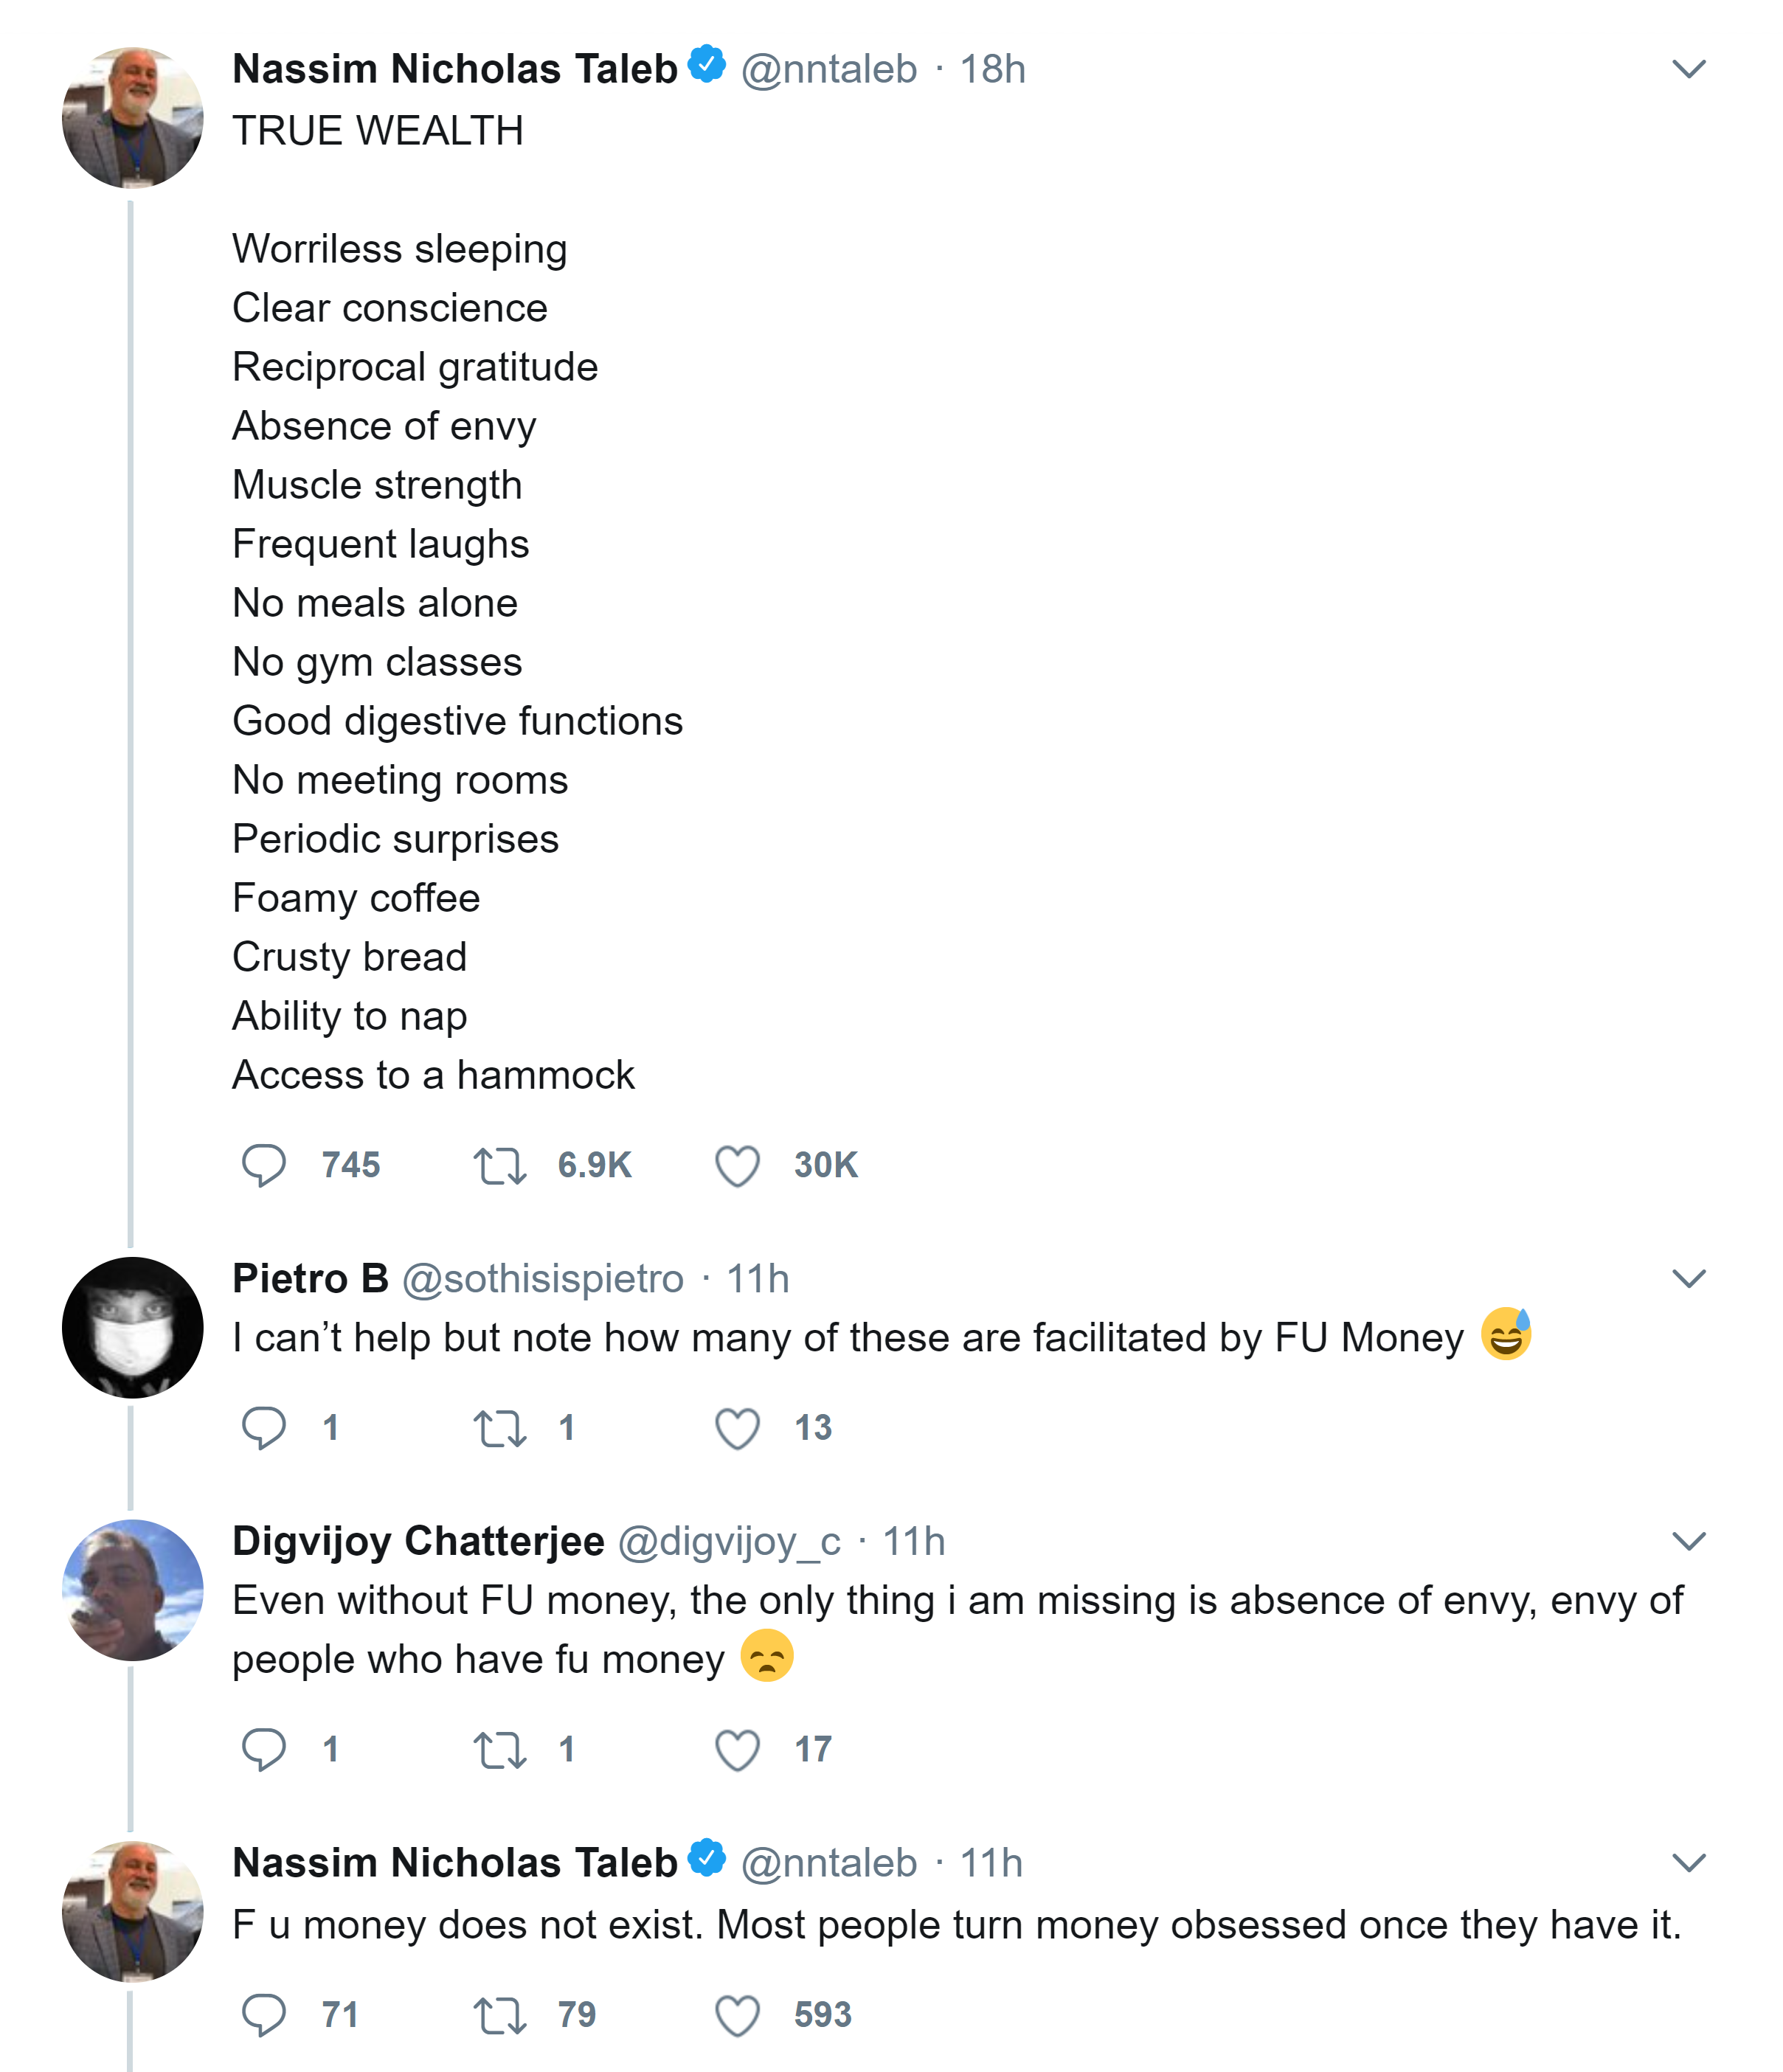
Task: Retweet Taleb's F u money tweet
Action: [499, 2014]
